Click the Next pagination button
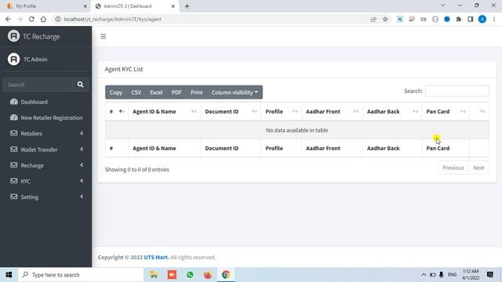Screen dimensions: 502x282 pyautogui.click(x=478, y=168)
